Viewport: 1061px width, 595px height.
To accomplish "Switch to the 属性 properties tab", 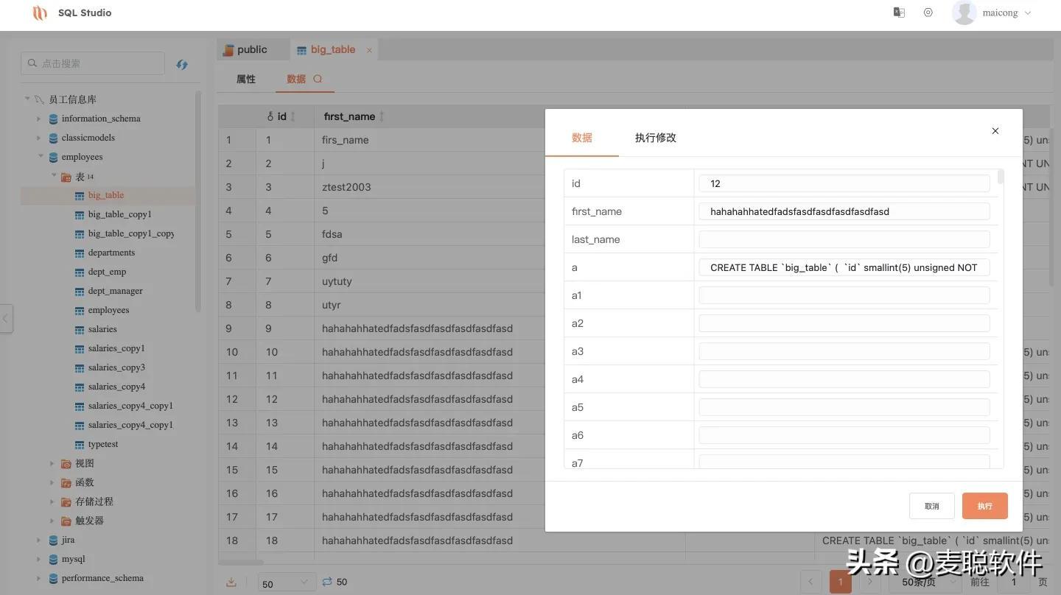I will [x=245, y=79].
